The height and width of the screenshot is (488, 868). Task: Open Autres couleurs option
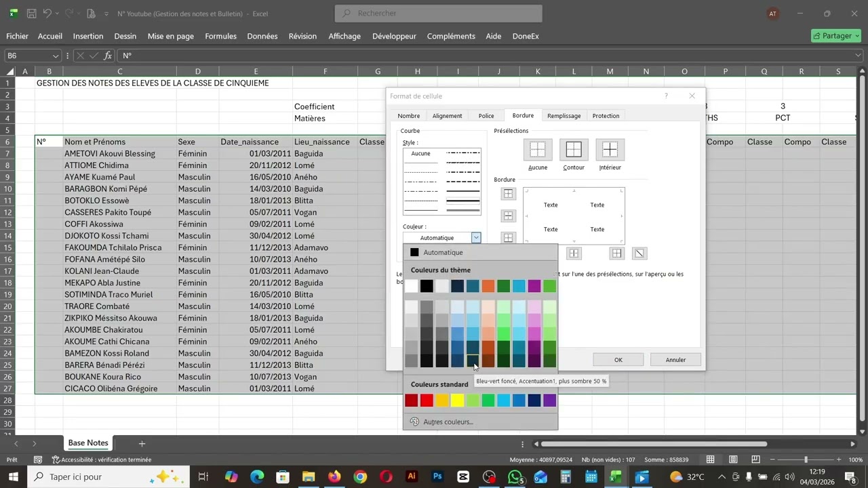[480, 422]
